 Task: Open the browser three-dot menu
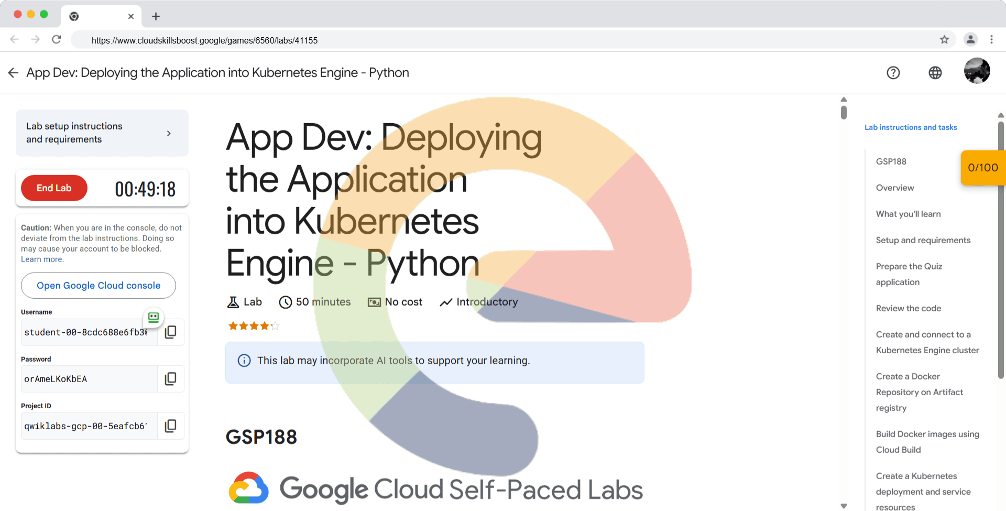point(991,39)
